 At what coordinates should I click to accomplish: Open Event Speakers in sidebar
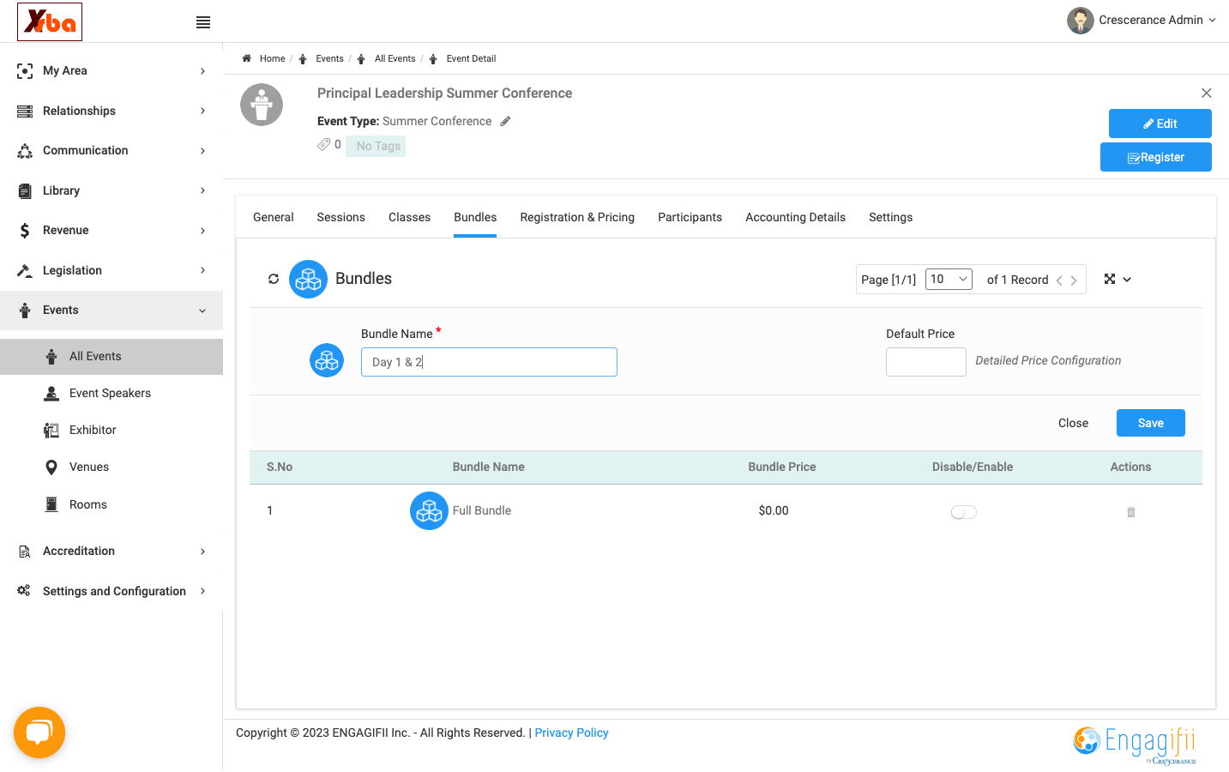point(111,393)
